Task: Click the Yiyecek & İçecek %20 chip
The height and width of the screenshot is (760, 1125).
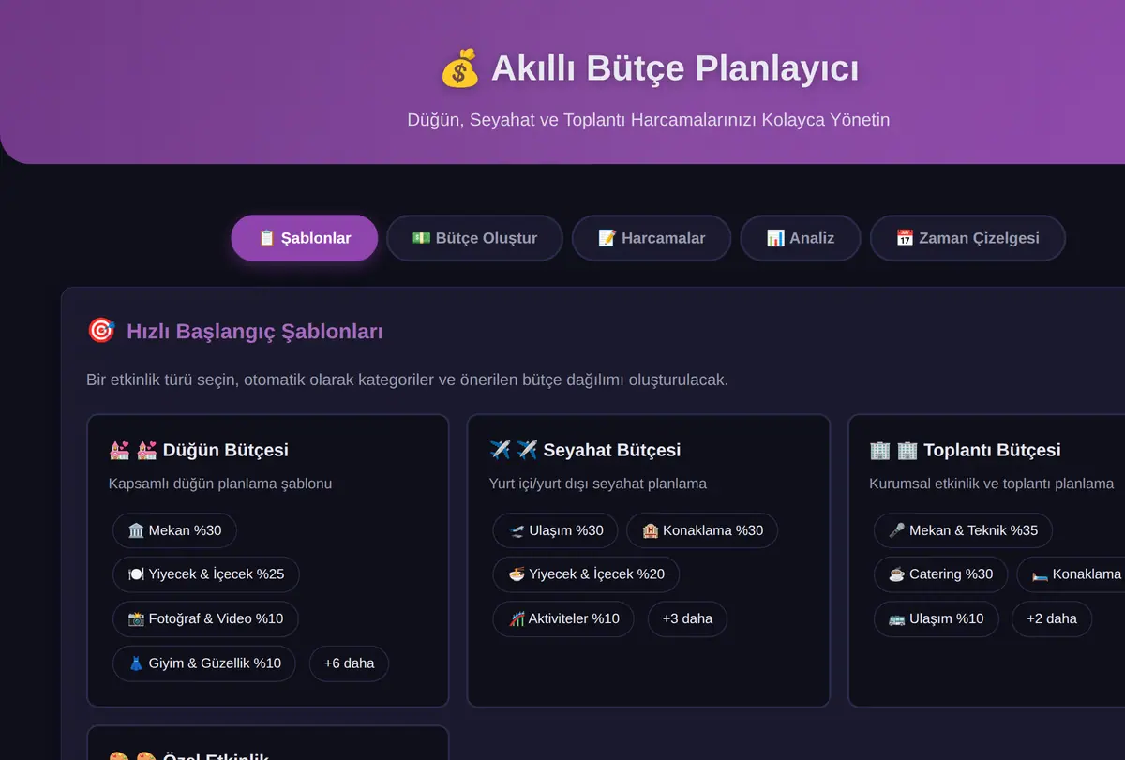Action: click(586, 574)
